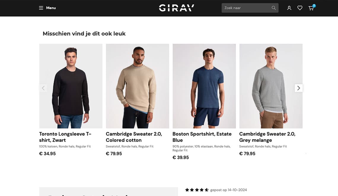Show next products with right arrow
Viewport: 338px width, 196px height.
299,88
